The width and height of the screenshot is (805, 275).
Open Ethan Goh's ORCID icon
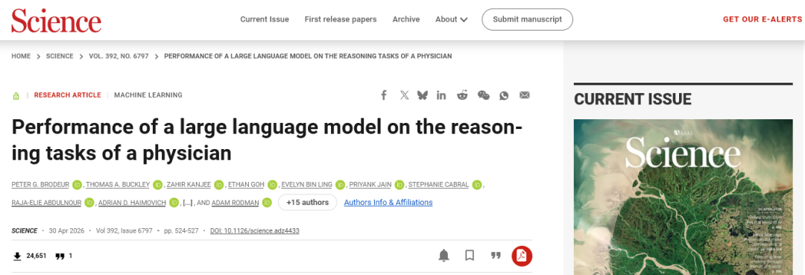click(272, 185)
